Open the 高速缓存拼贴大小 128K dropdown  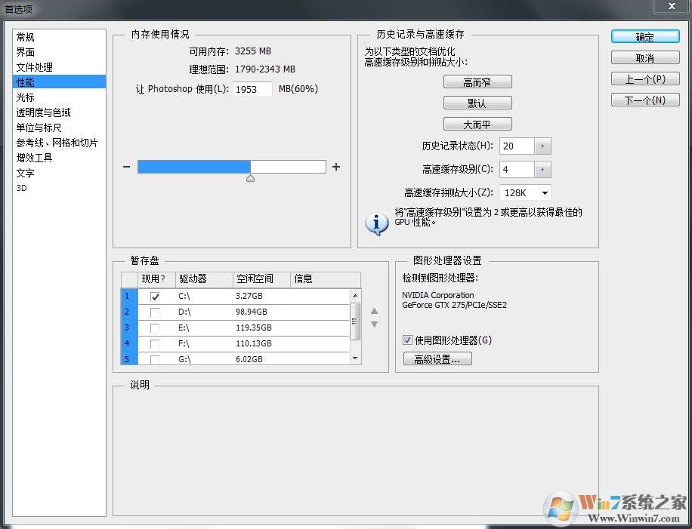[544, 193]
